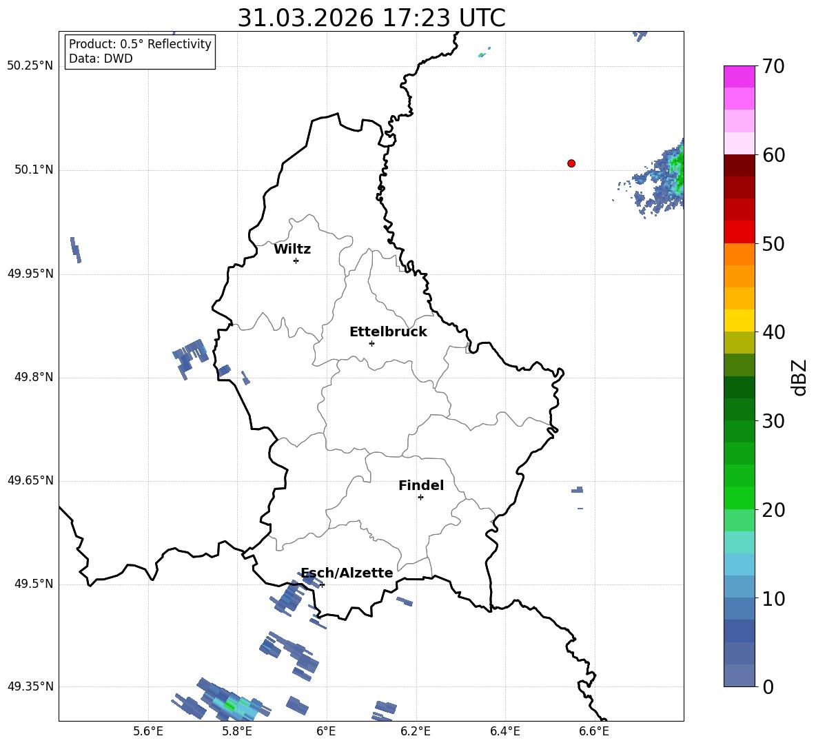Click the 5.6°E longitude label

click(148, 731)
